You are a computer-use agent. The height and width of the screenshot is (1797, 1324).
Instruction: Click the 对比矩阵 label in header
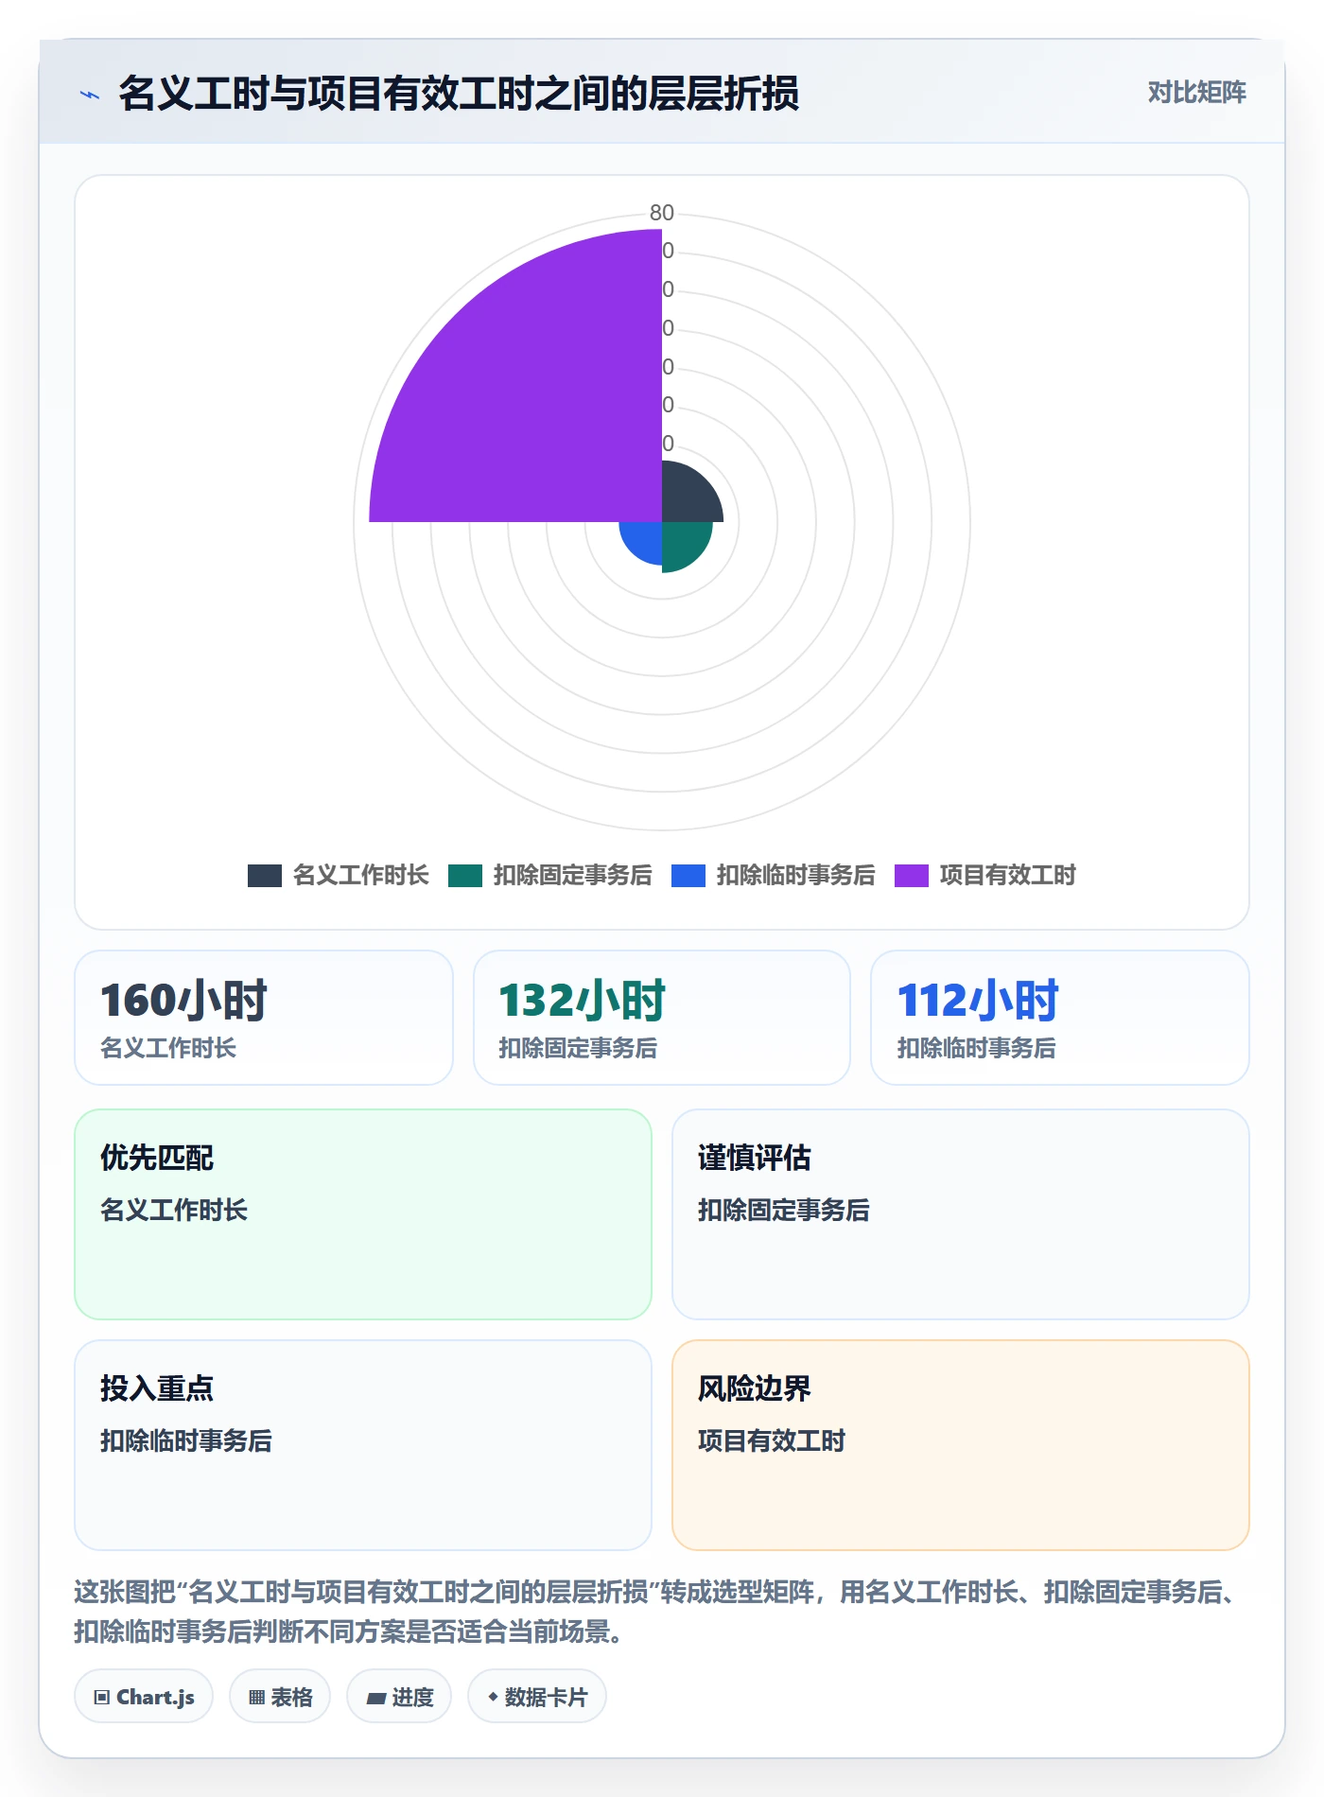(x=1196, y=92)
